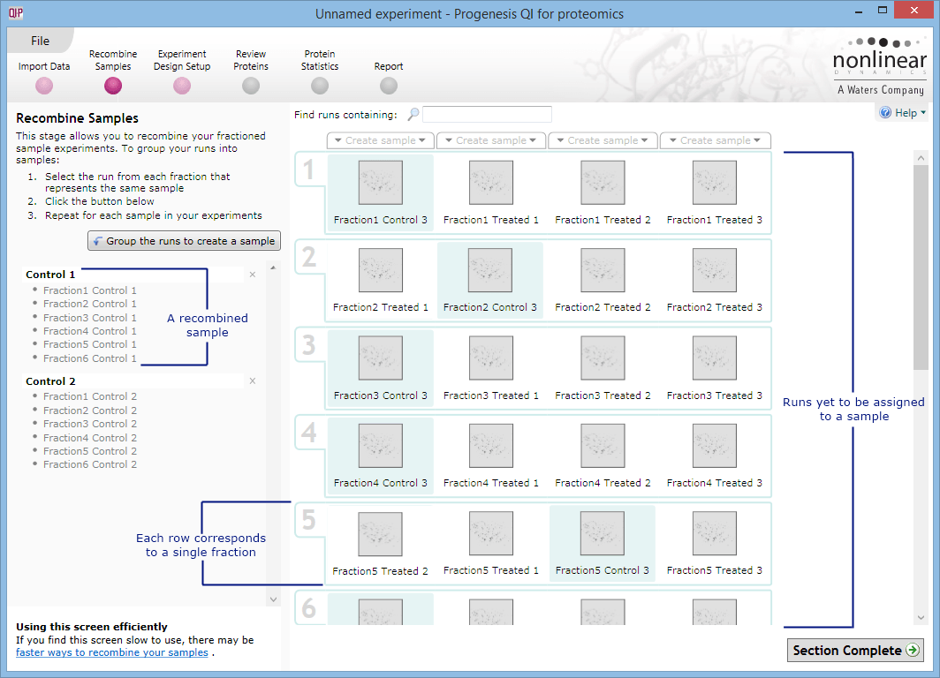Select the Fraction3 Treated 1 run thumbnail
This screenshot has height=678, width=940.
point(491,358)
